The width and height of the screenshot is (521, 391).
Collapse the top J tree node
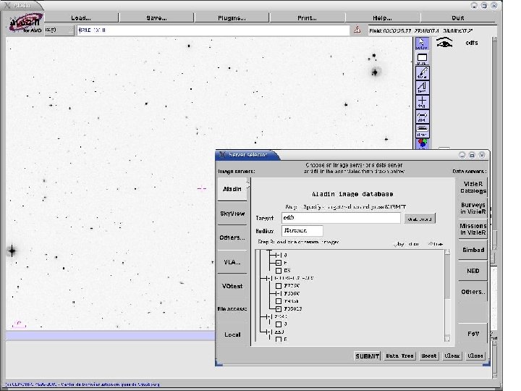pos(278,255)
